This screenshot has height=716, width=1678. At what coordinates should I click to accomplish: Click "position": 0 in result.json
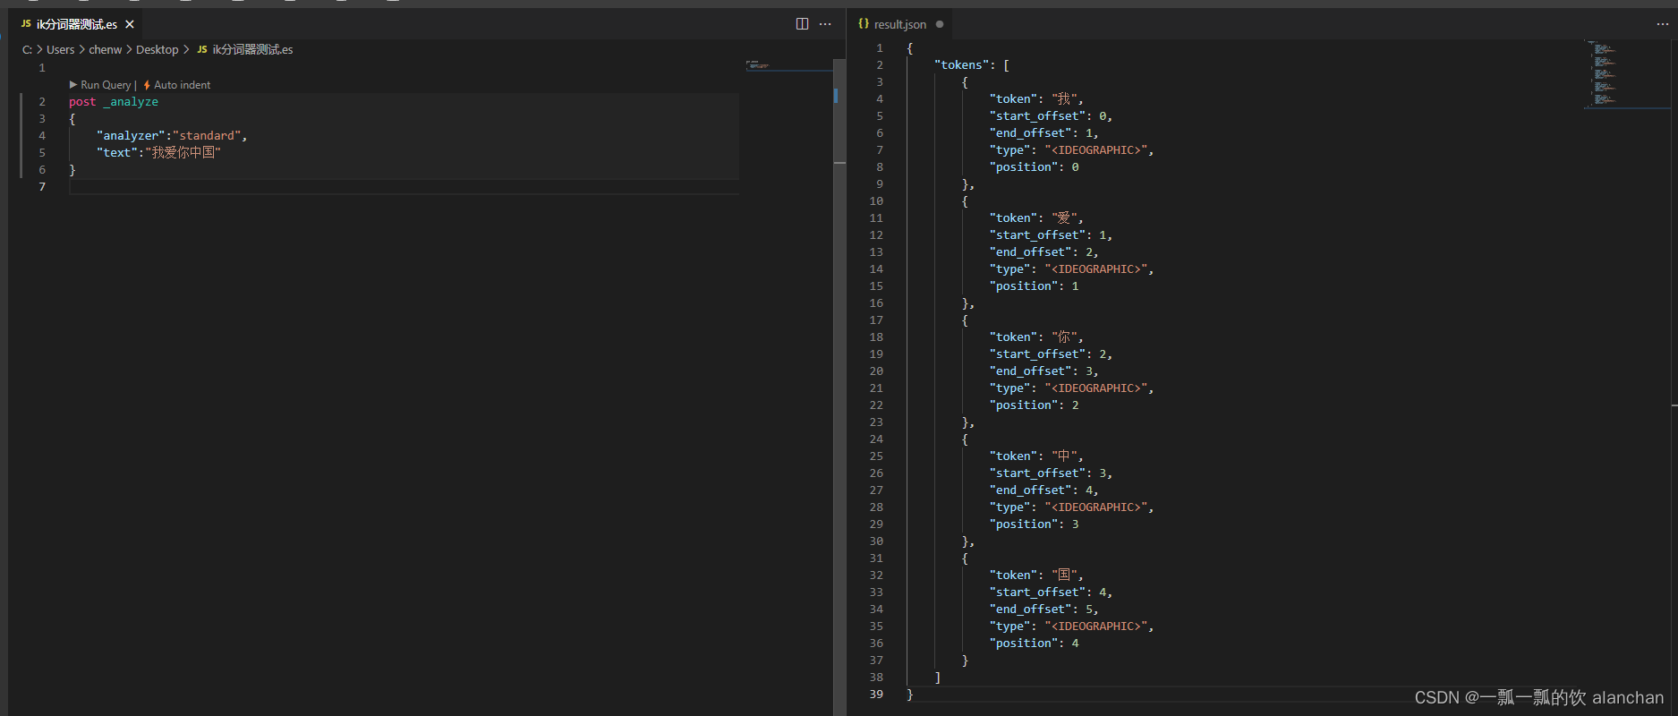click(1034, 167)
